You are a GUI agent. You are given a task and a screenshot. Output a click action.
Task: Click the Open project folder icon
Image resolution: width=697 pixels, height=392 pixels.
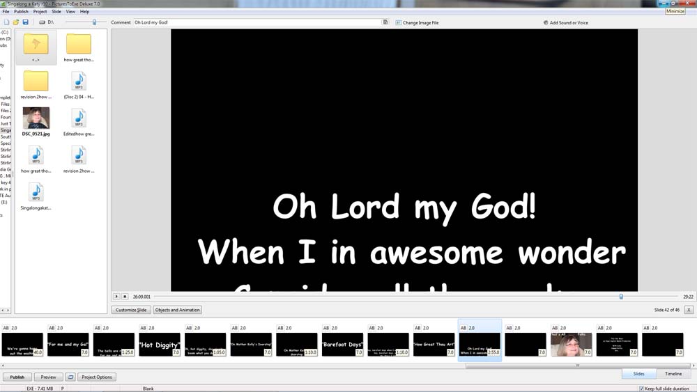[15, 22]
